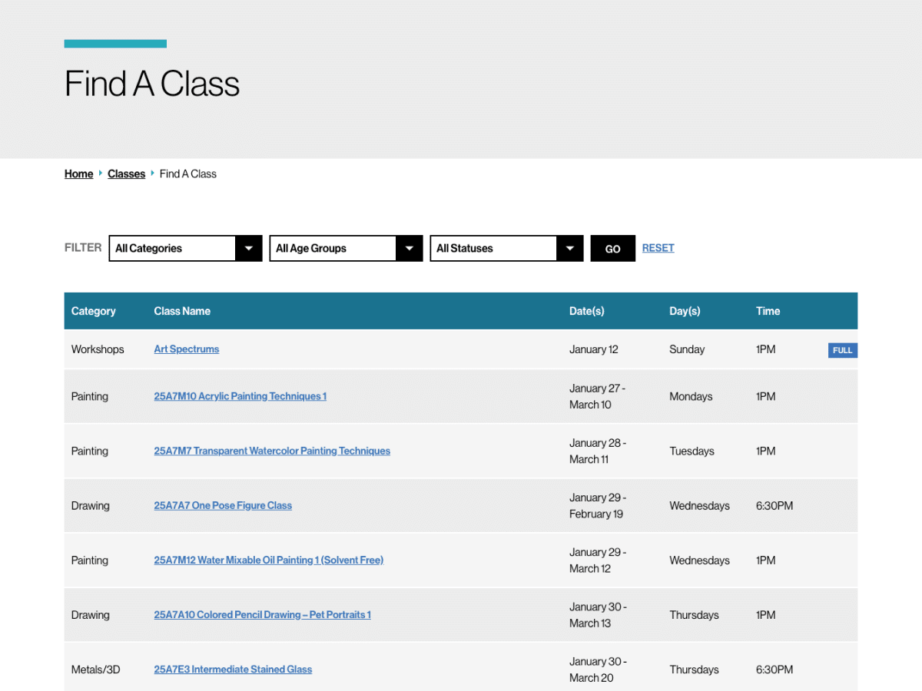
Task: View 25A7M12 Water Mixable Oil Painting 1
Action: [268, 560]
